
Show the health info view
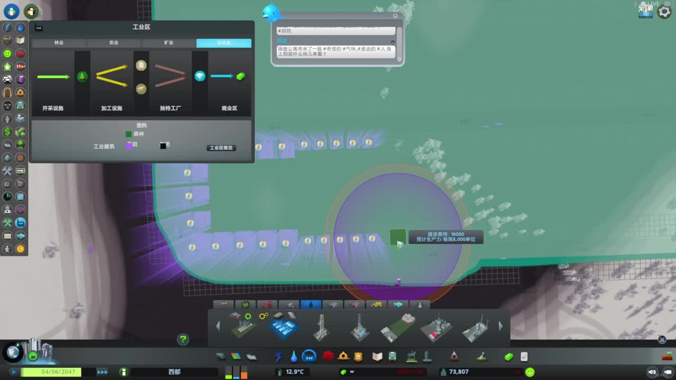(x=21, y=53)
